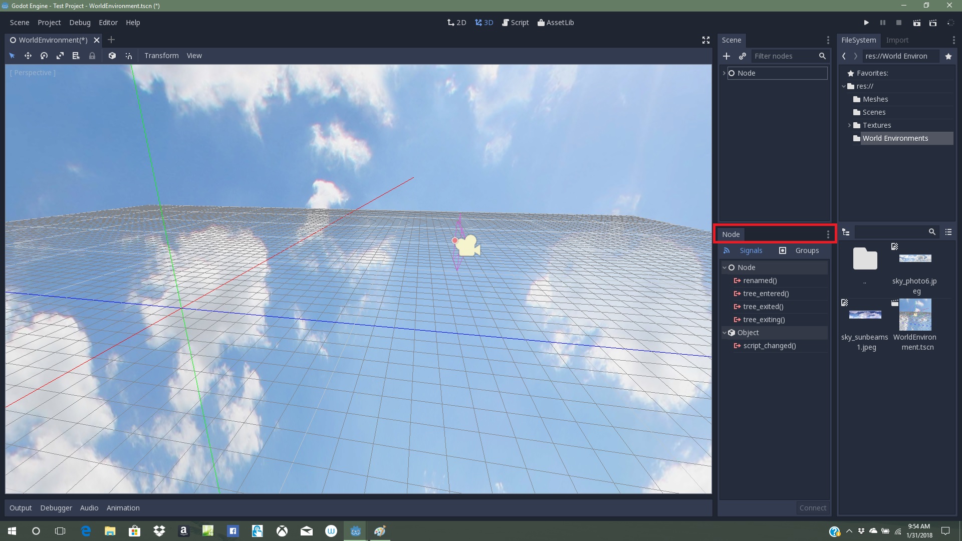
Task: Open the Output bottom panel
Action: click(x=21, y=508)
